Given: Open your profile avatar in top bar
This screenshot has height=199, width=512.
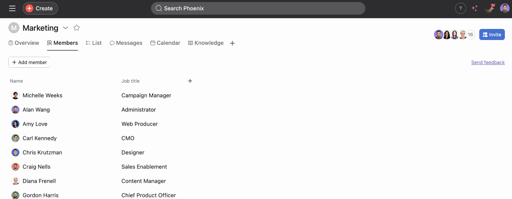Looking at the screenshot, I should tap(505, 8).
